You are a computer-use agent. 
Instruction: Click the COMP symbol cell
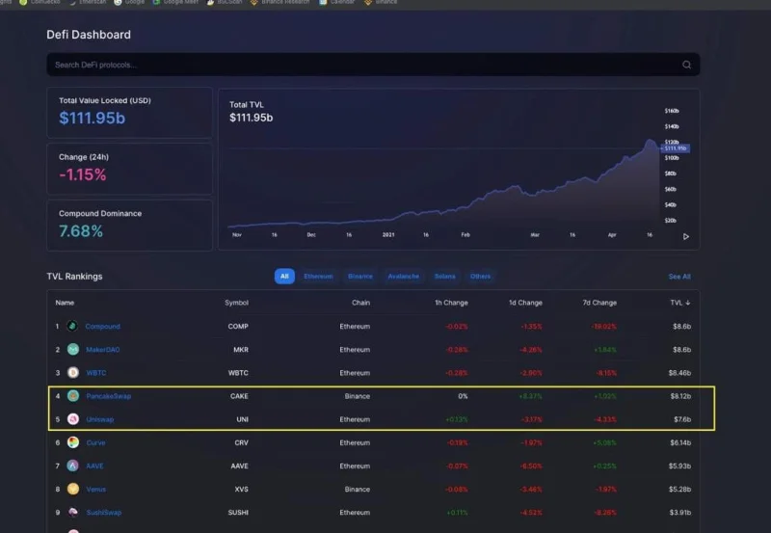(238, 327)
